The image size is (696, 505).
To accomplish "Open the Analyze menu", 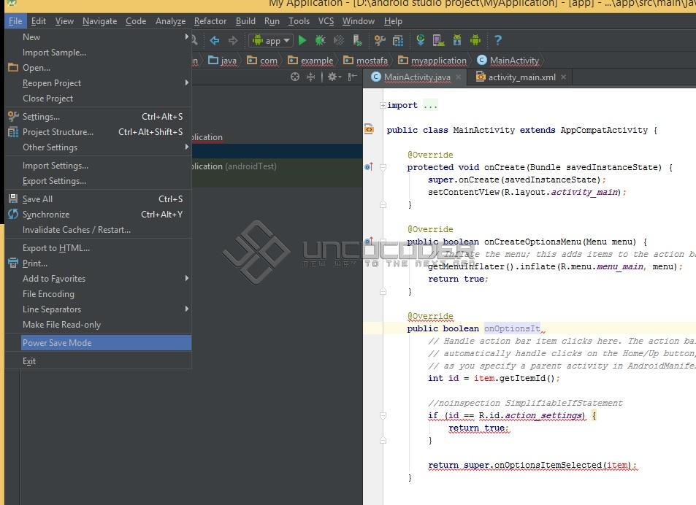I will [170, 21].
